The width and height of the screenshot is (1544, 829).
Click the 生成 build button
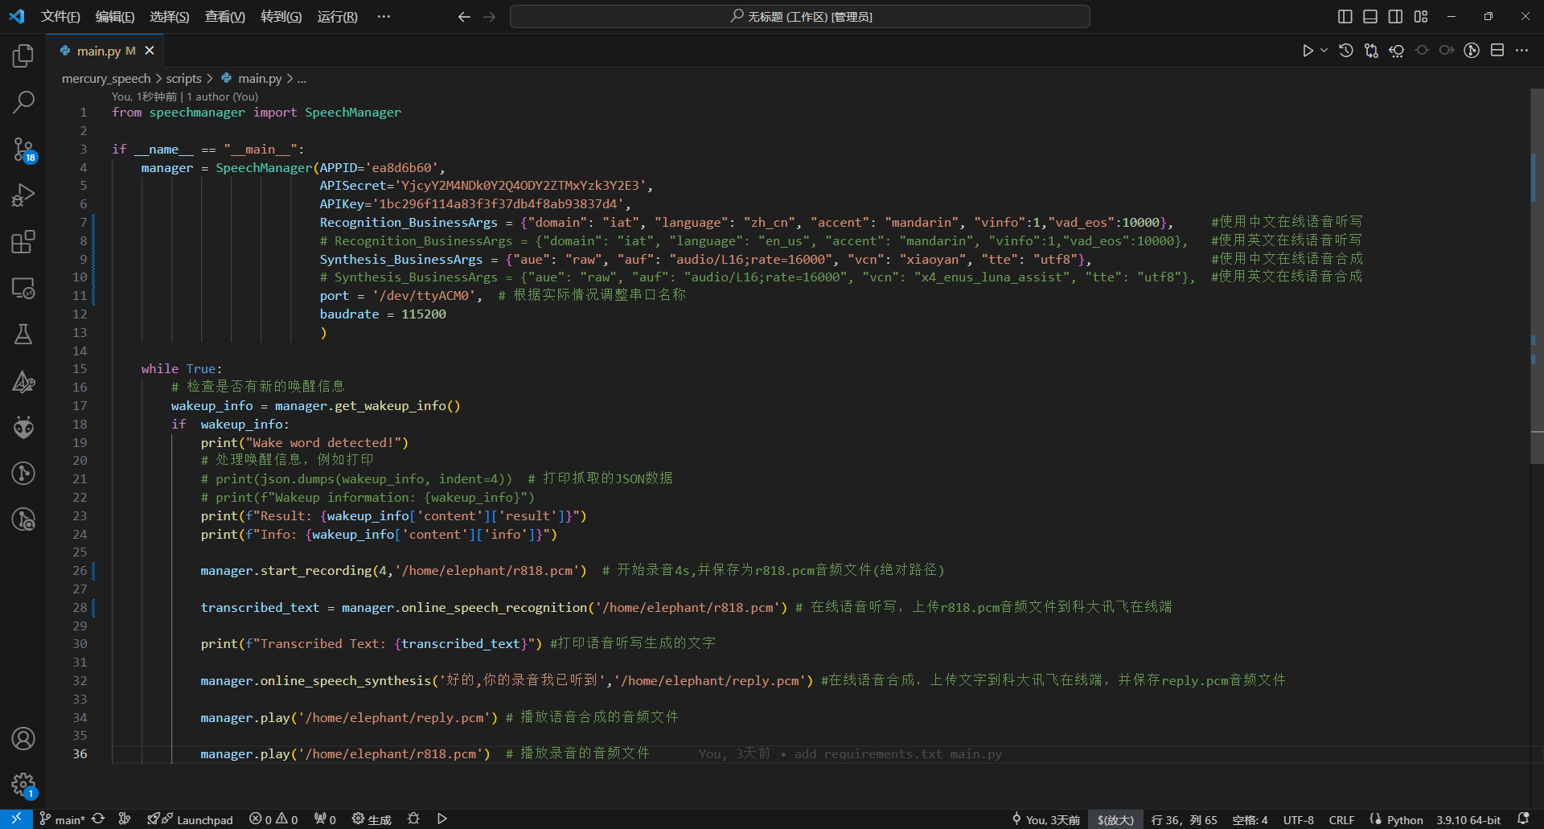pos(372,820)
